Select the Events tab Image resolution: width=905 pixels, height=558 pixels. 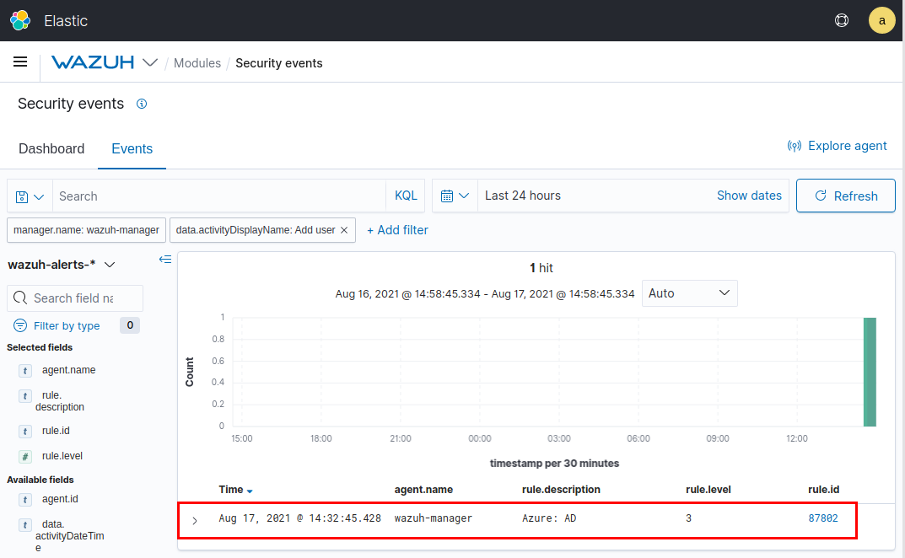pyautogui.click(x=132, y=149)
